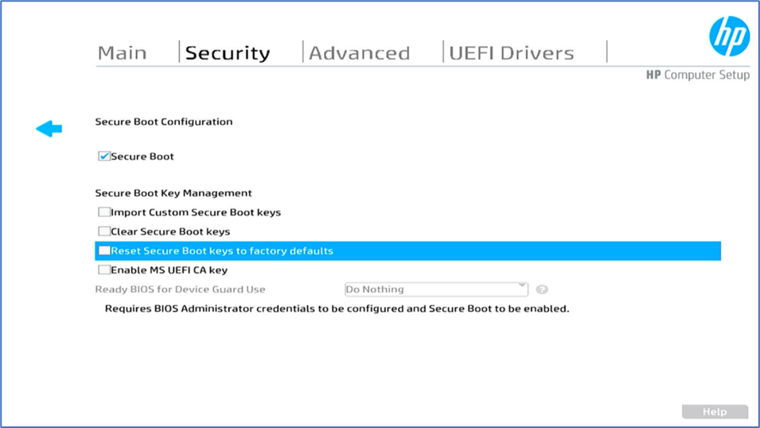Click the question mark icon beside Device Guard
The image size is (760, 428).
(x=542, y=290)
